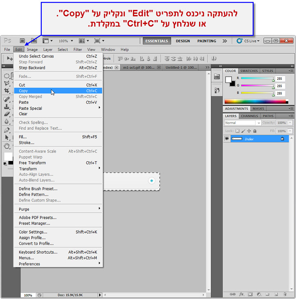Open the Opacity slider arrow

click(x=290, y=122)
